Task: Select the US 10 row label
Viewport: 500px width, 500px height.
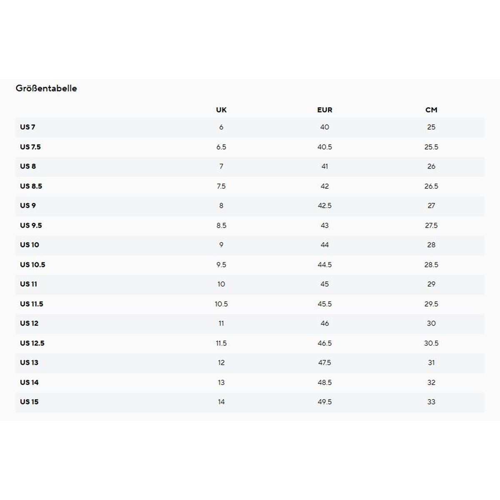Action: click(x=30, y=245)
